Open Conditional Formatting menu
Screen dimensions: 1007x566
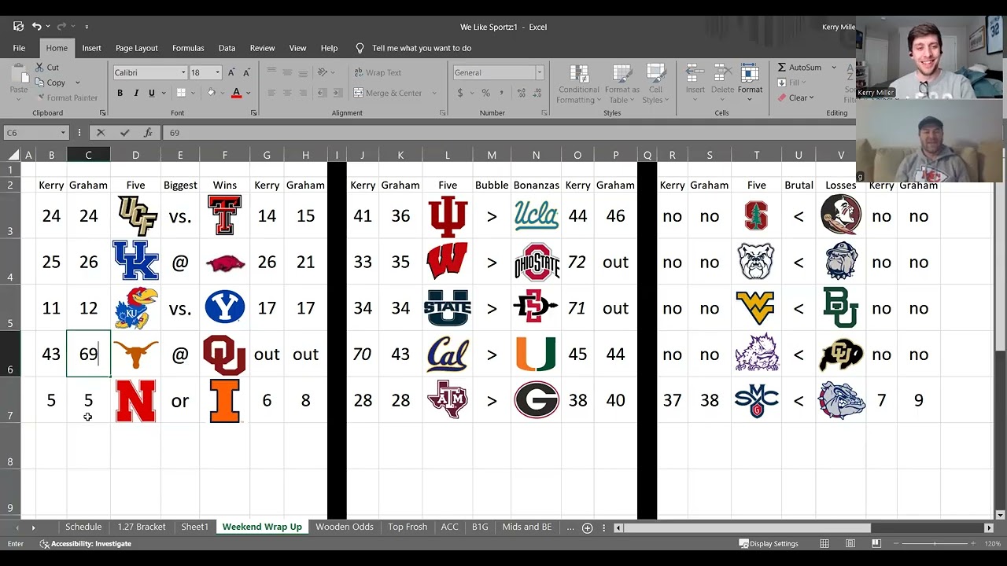click(579, 84)
